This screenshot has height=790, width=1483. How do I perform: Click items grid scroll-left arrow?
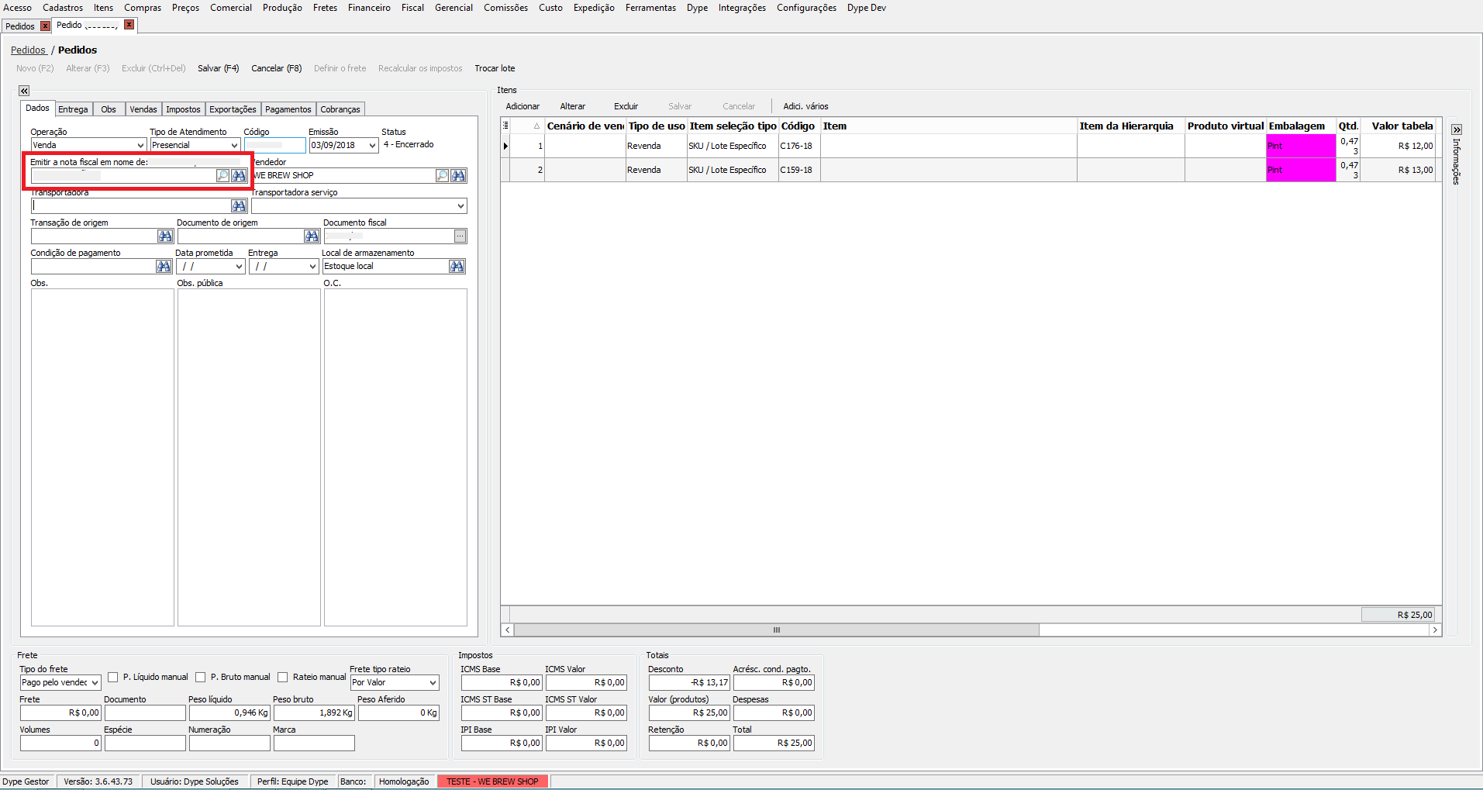[508, 630]
